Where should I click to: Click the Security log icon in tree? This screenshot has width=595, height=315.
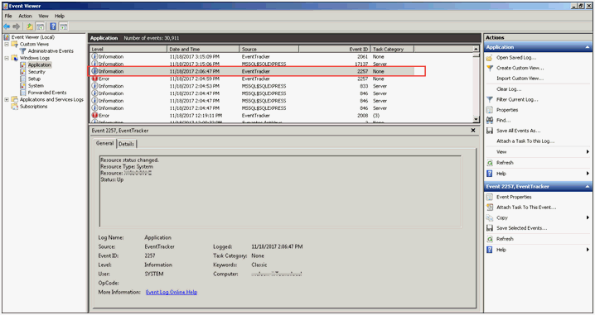pyautogui.click(x=23, y=72)
